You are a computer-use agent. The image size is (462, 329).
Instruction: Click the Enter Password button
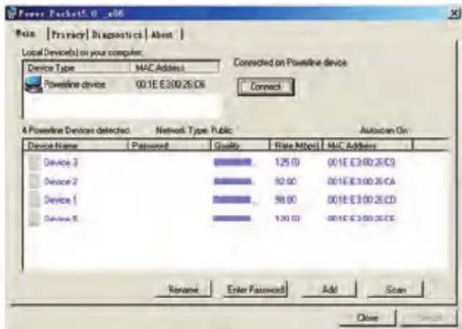[255, 289]
